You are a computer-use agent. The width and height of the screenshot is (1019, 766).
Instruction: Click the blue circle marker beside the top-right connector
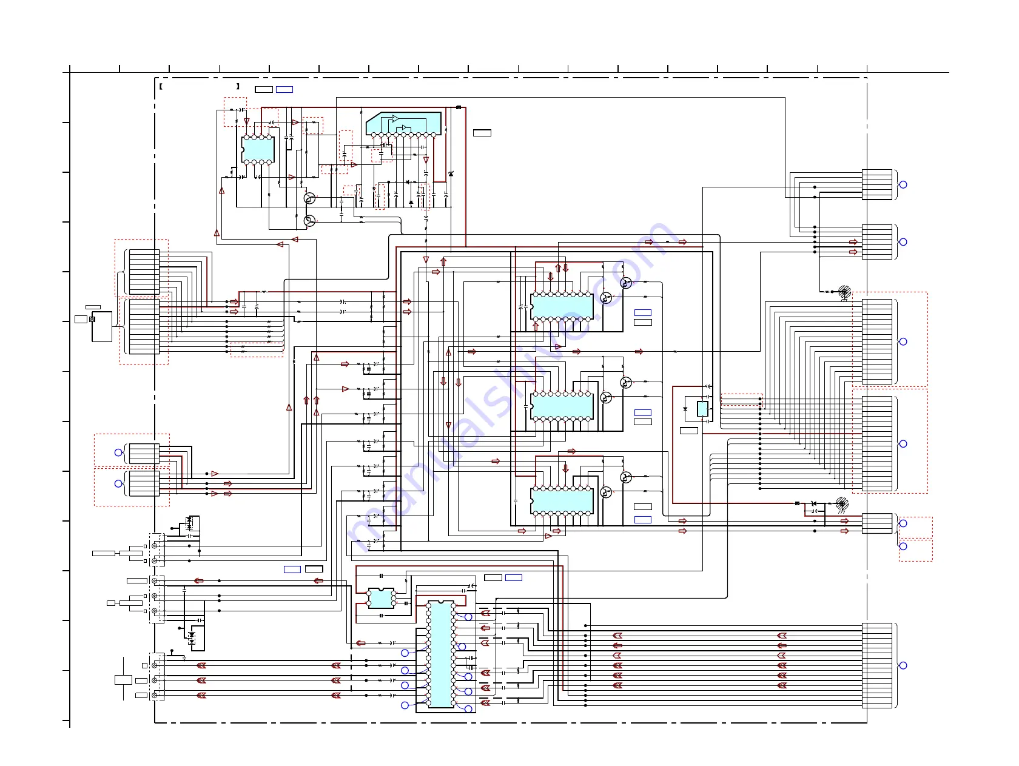(903, 184)
